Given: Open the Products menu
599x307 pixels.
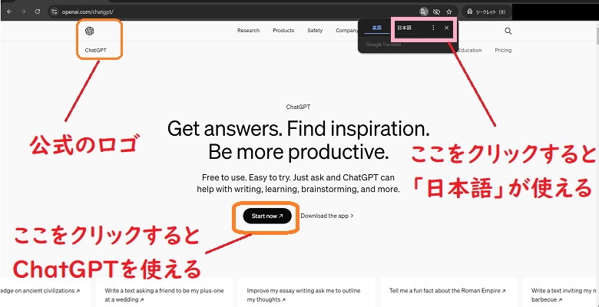Looking at the screenshot, I should point(283,31).
